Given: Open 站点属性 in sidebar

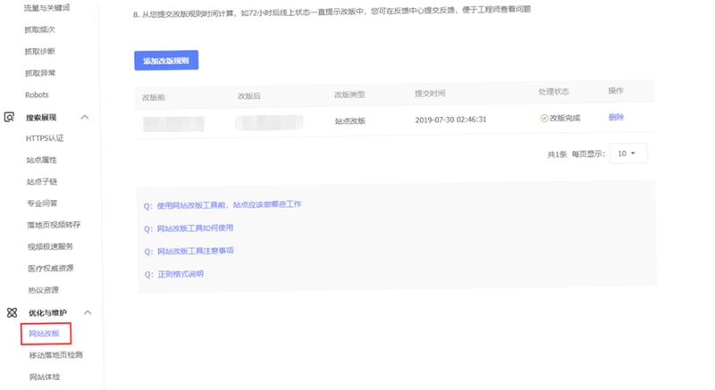Looking at the screenshot, I should (41, 160).
